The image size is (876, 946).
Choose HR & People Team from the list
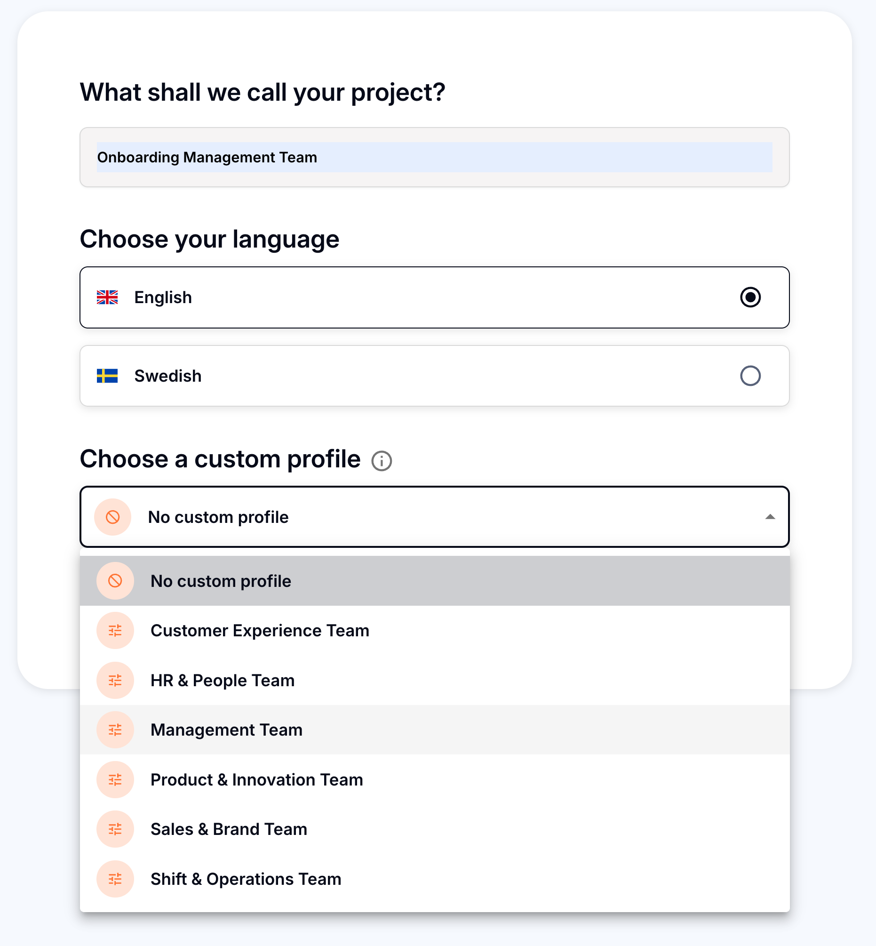click(x=223, y=681)
